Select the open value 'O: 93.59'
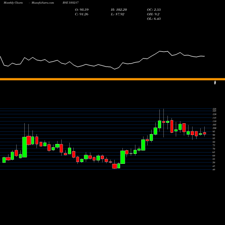The width and height of the screenshot is (225, 225). click(x=82, y=10)
